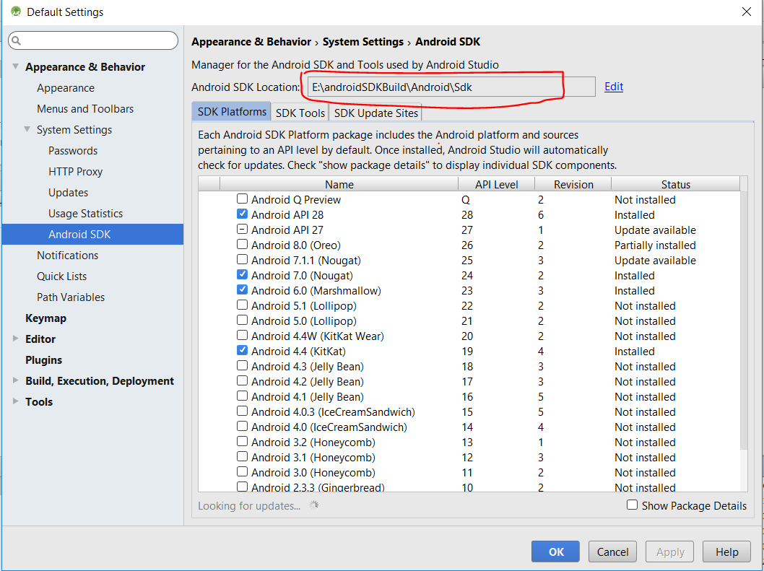
Task: Check the Android 5.1 (Lollipop) platform
Action: point(242,305)
